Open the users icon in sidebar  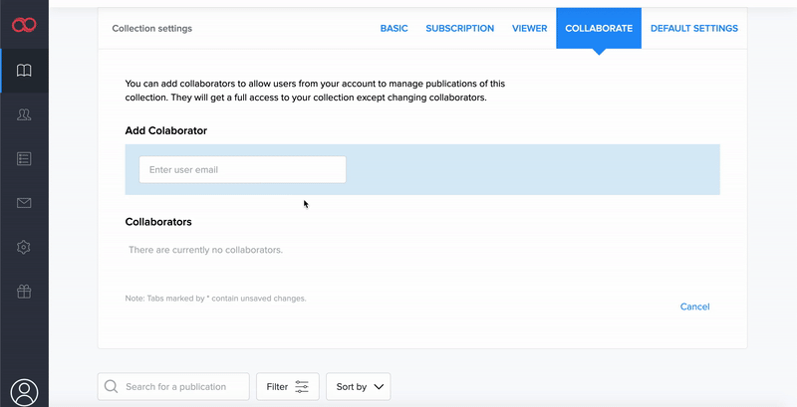24,115
